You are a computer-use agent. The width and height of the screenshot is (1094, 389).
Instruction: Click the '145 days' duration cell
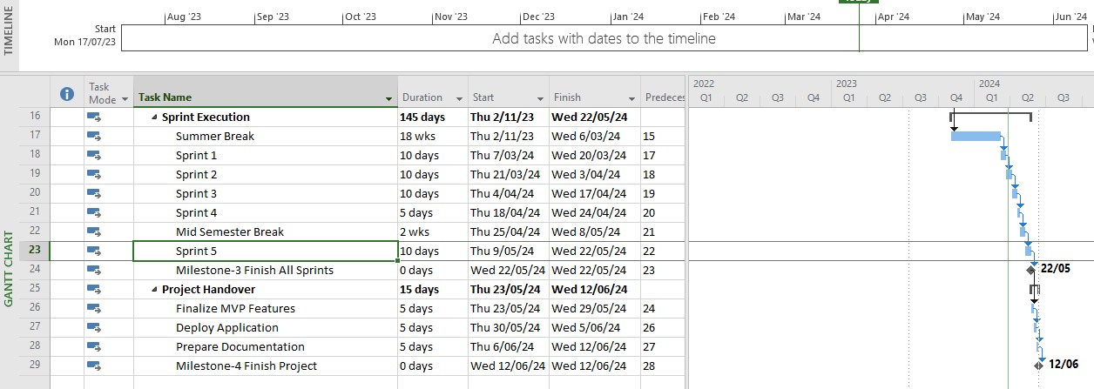[432, 117]
